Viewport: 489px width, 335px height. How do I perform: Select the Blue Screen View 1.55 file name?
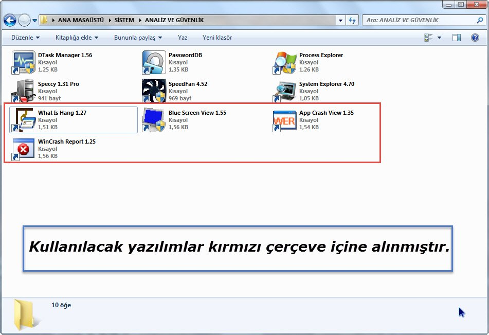[197, 113]
